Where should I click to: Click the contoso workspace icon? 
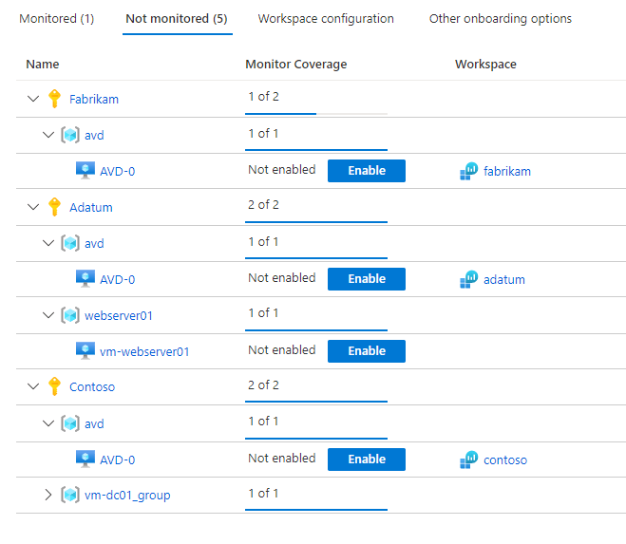pos(469,460)
